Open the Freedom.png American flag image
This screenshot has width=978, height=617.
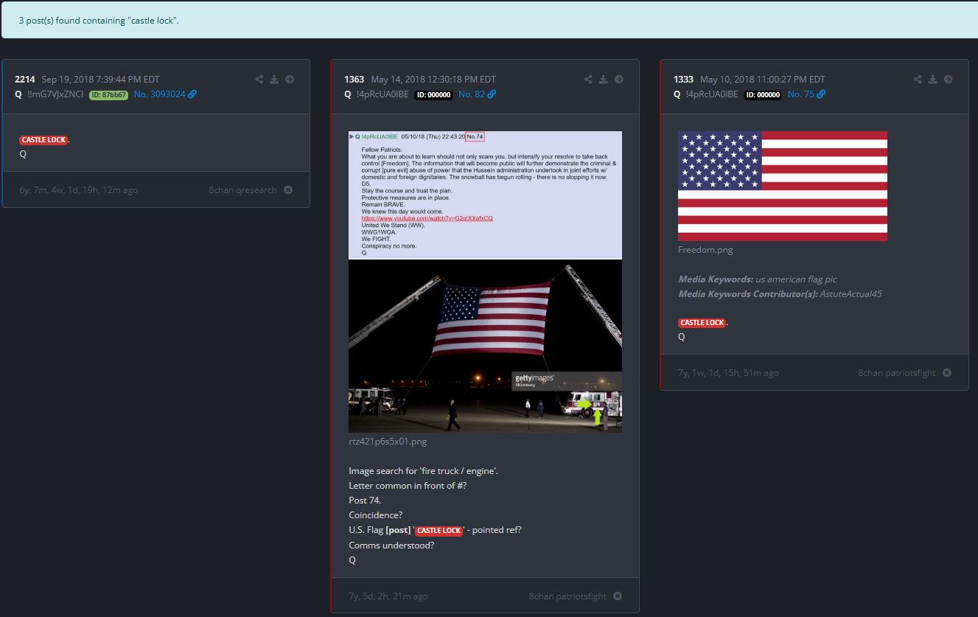[783, 186]
